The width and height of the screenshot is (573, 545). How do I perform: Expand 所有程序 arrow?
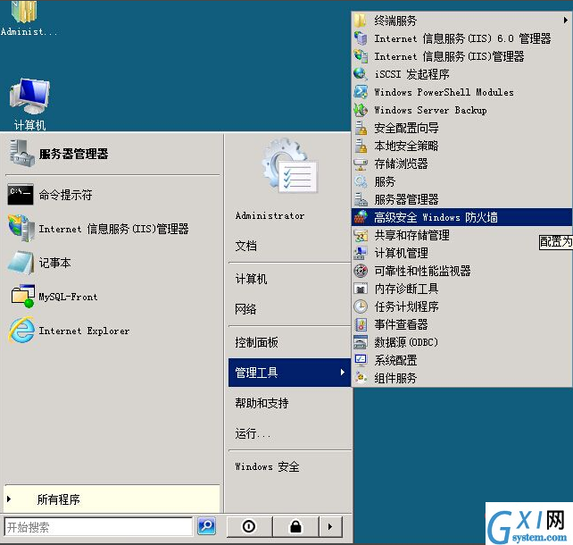9,499
